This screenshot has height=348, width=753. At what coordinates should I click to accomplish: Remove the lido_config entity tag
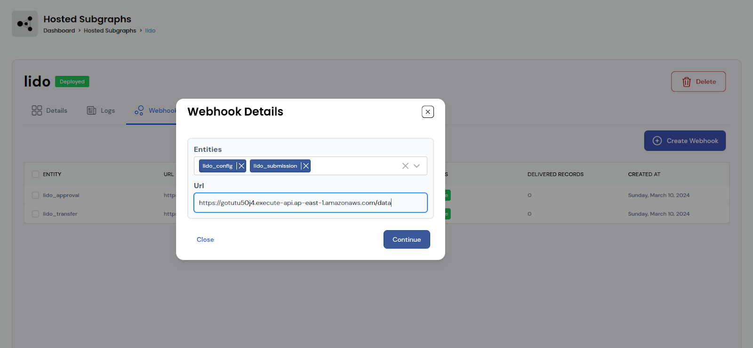(241, 166)
